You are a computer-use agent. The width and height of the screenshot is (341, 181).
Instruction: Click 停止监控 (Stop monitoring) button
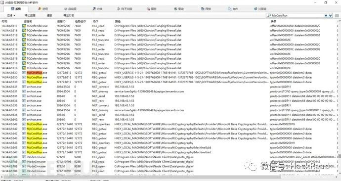30,15
